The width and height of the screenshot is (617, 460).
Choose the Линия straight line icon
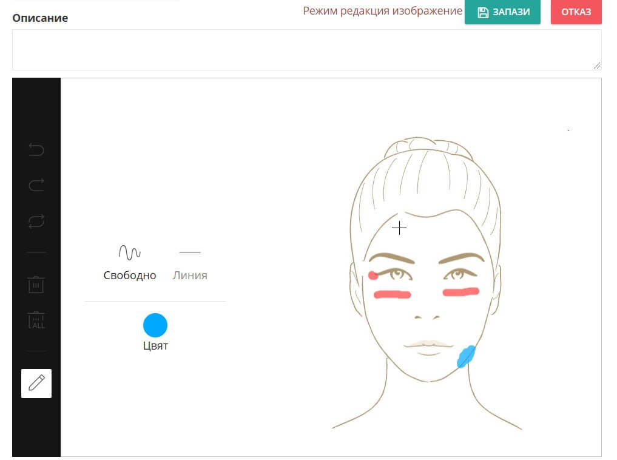click(x=190, y=252)
